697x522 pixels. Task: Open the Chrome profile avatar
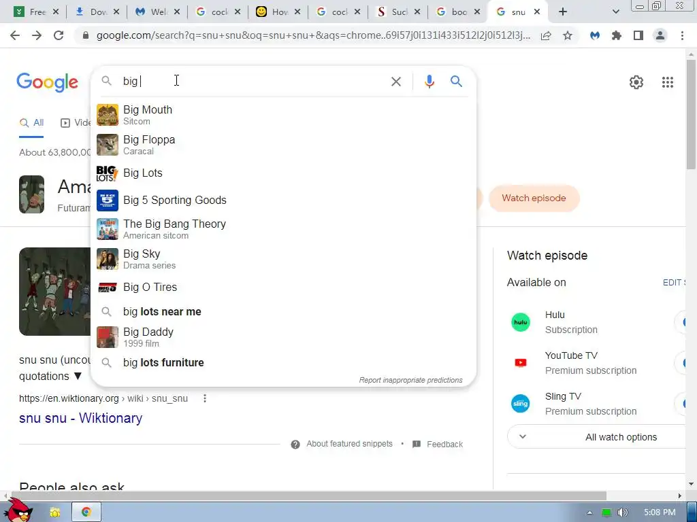(660, 35)
